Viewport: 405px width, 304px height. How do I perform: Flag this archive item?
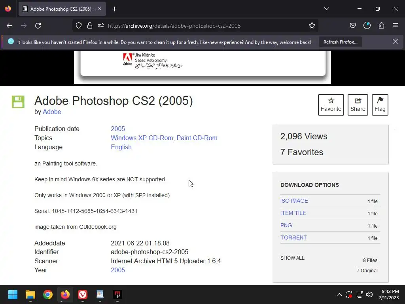[380, 105]
